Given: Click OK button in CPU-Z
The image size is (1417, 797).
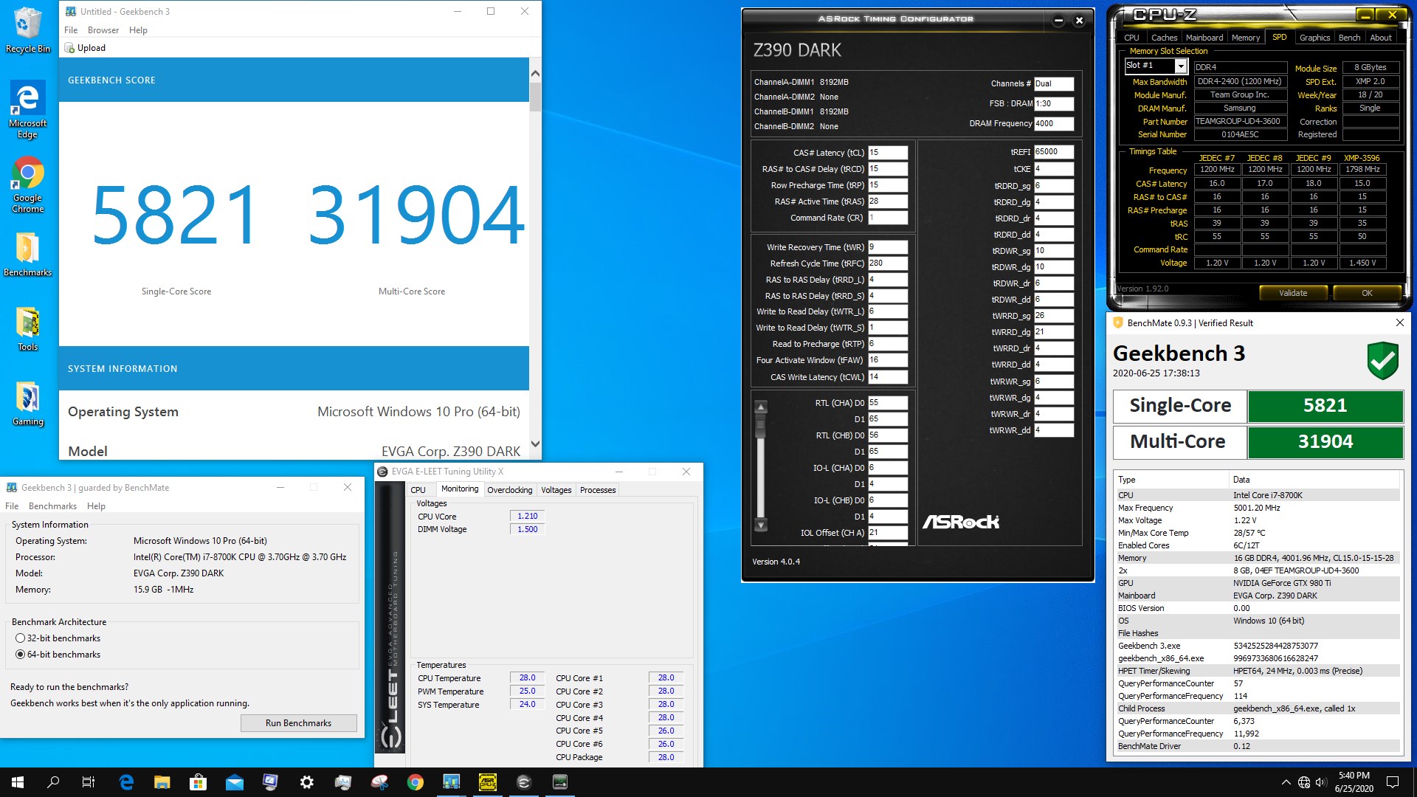Looking at the screenshot, I should [1367, 293].
